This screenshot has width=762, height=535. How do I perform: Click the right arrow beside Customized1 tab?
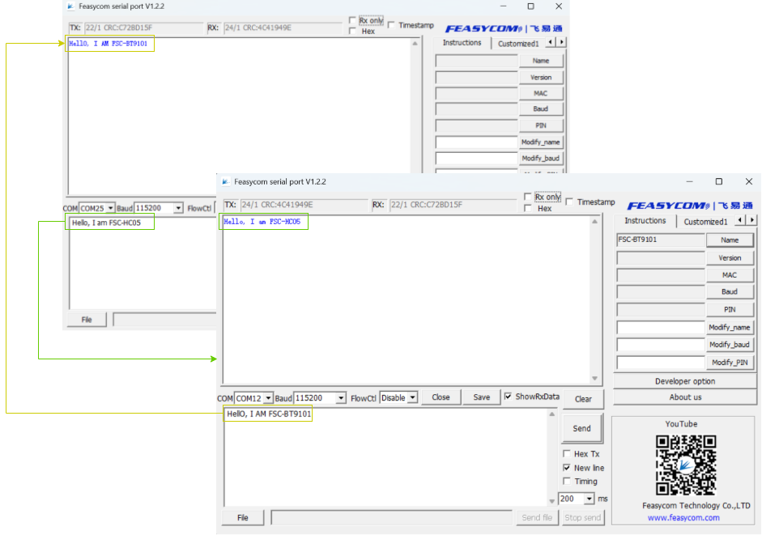coord(754,220)
